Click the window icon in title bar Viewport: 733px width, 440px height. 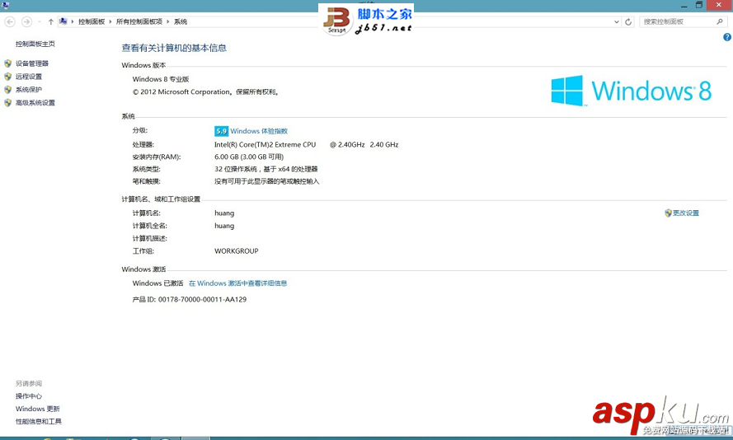5,5
